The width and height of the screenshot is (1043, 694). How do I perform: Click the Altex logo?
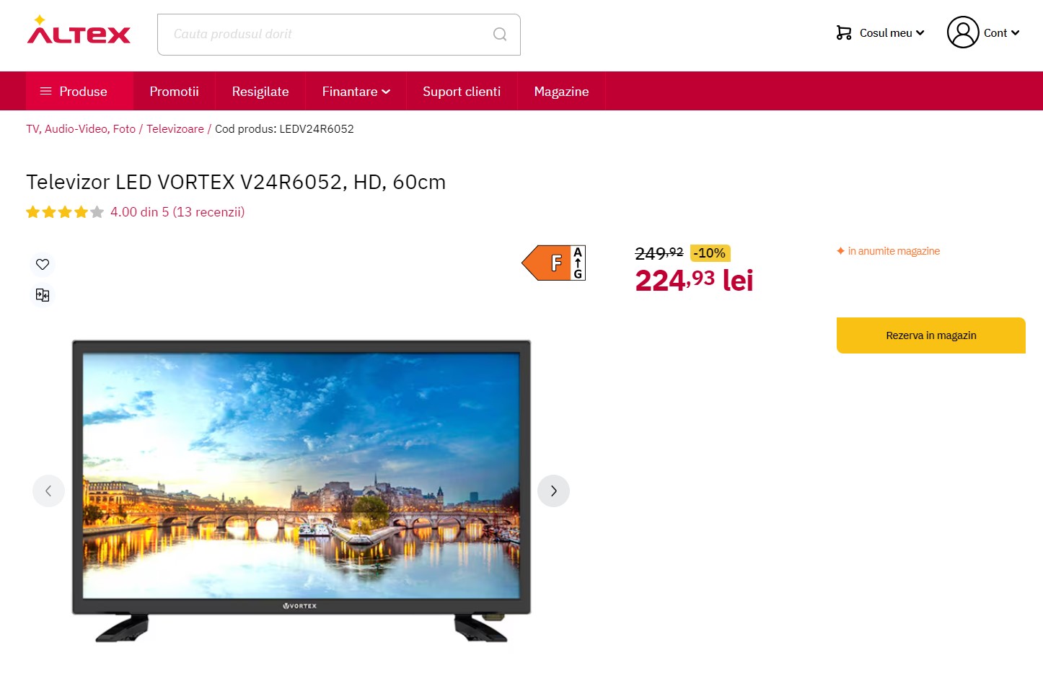[79, 30]
